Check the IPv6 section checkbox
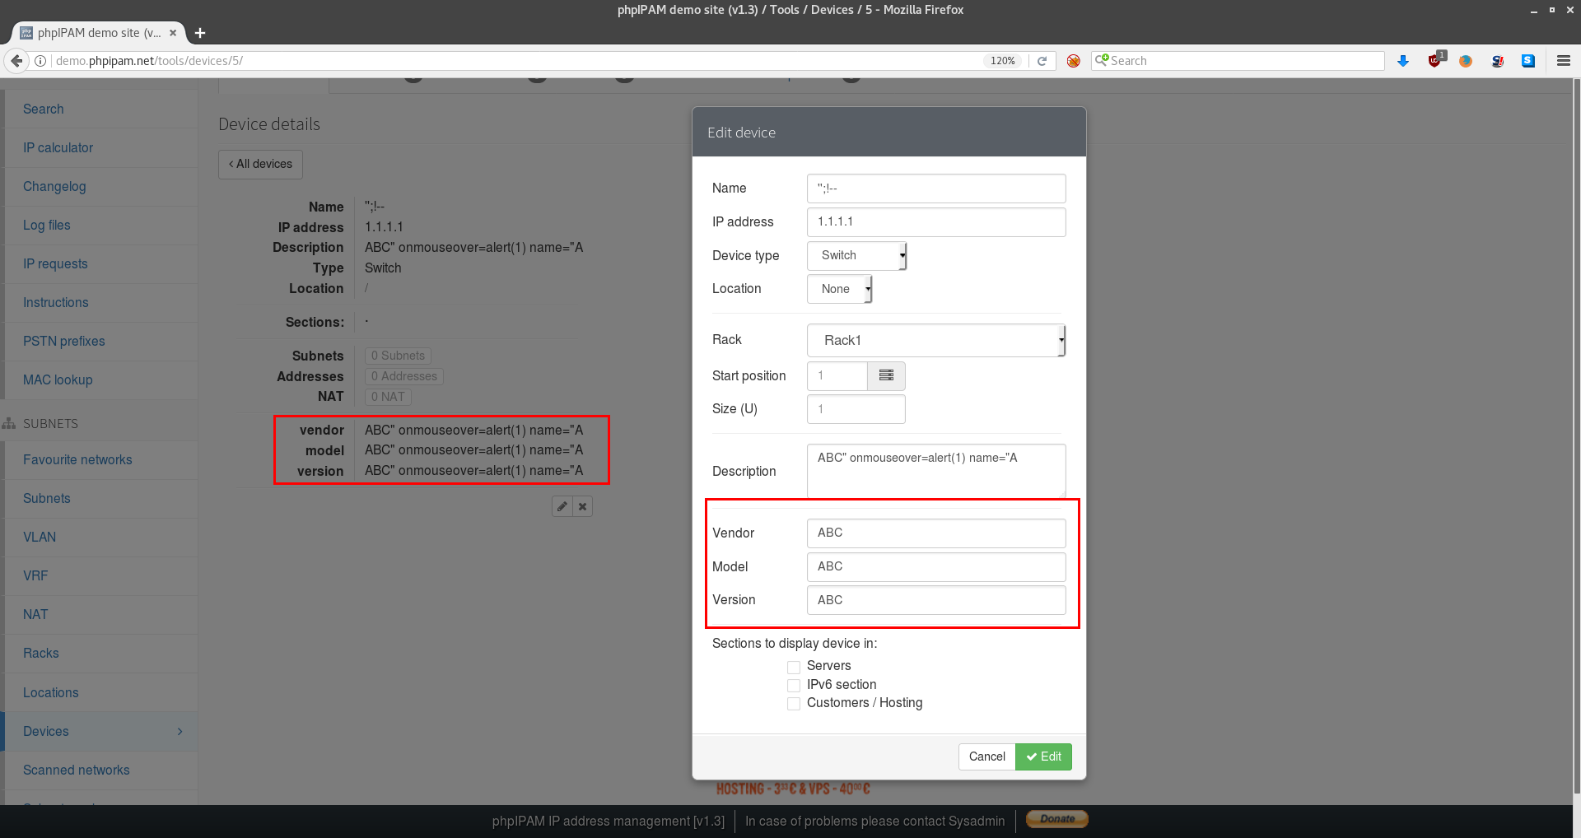 point(793,685)
